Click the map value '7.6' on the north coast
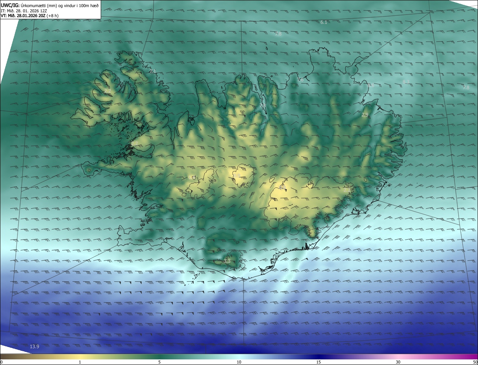This screenshot has width=478, height=365. [x=301, y=79]
